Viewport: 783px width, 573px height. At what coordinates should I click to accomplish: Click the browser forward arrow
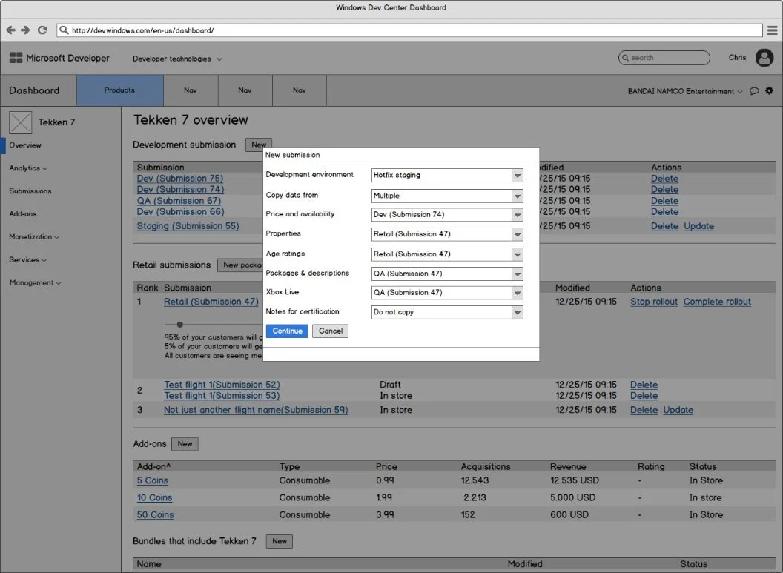(x=25, y=30)
